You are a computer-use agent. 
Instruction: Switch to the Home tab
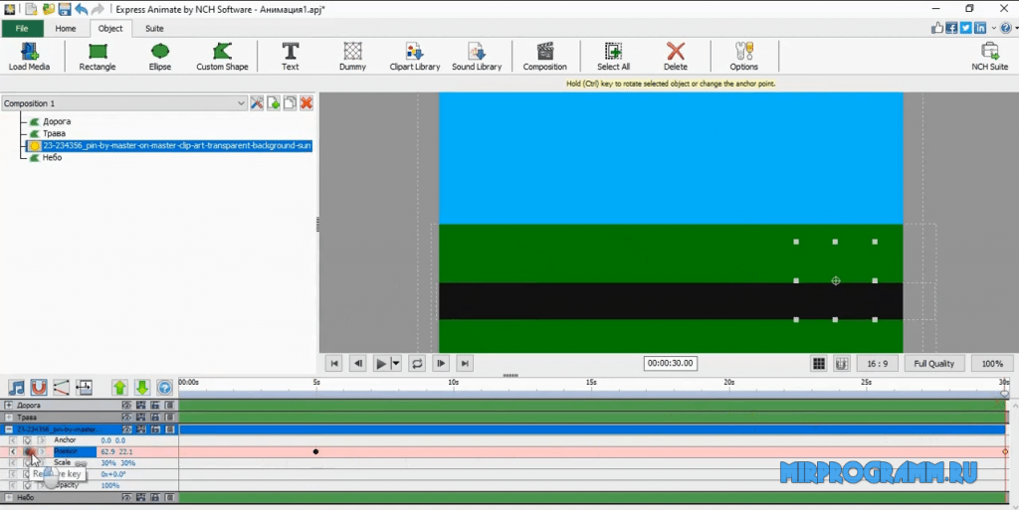66,29
